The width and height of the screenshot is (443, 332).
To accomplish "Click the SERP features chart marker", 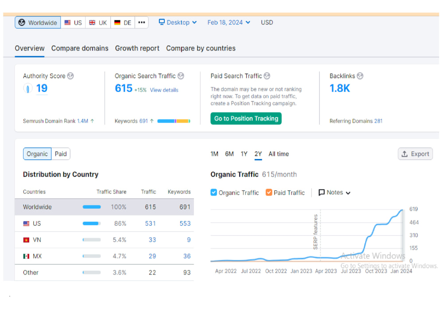I will [x=315, y=232].
